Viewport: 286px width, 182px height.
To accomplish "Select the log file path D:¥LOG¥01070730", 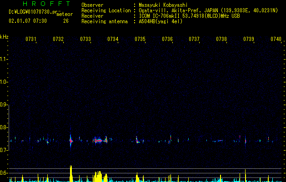I will 33,12.
